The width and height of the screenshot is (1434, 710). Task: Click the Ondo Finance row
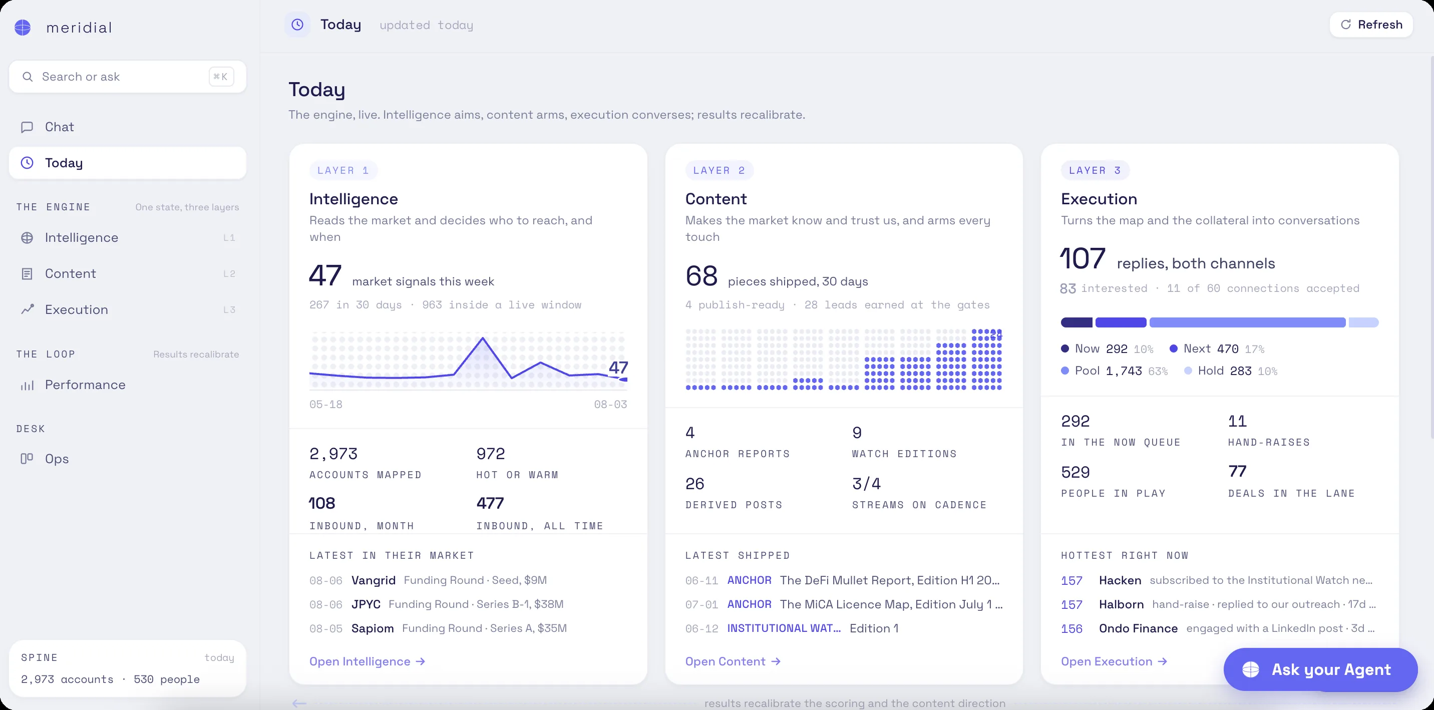(x=1220, y=628)
